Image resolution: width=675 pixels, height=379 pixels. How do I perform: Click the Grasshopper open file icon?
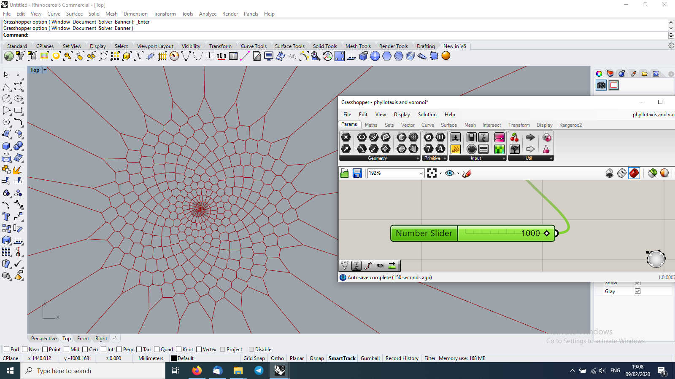tap(344, 173)
